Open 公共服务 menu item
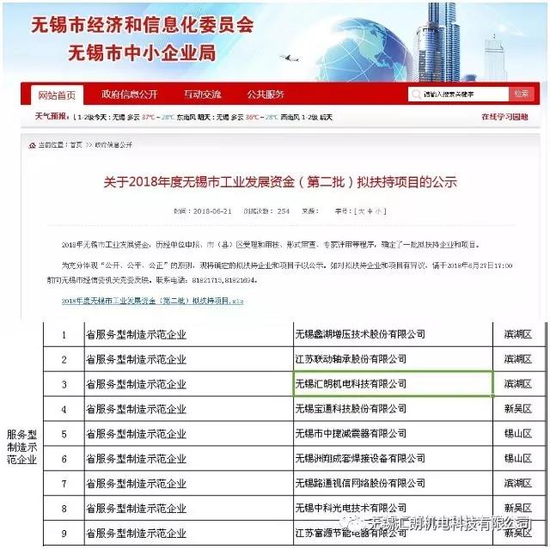 (266, 94)
